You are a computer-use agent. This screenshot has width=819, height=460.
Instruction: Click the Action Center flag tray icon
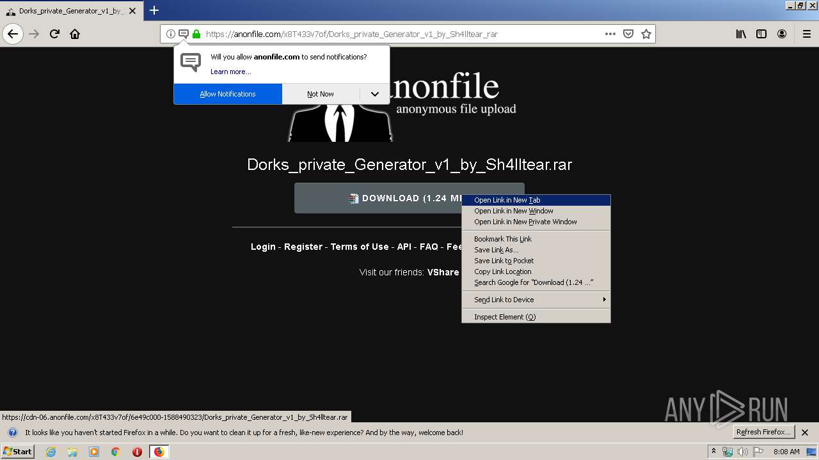pyautogui.click(x=758, y=452)
